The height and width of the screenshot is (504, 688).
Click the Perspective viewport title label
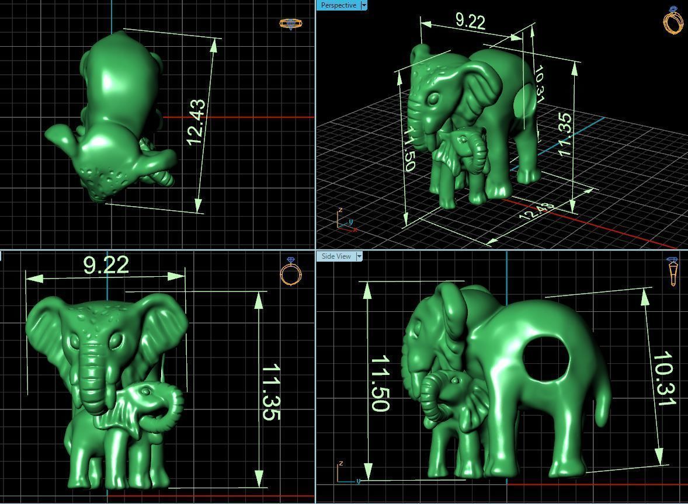338,5
